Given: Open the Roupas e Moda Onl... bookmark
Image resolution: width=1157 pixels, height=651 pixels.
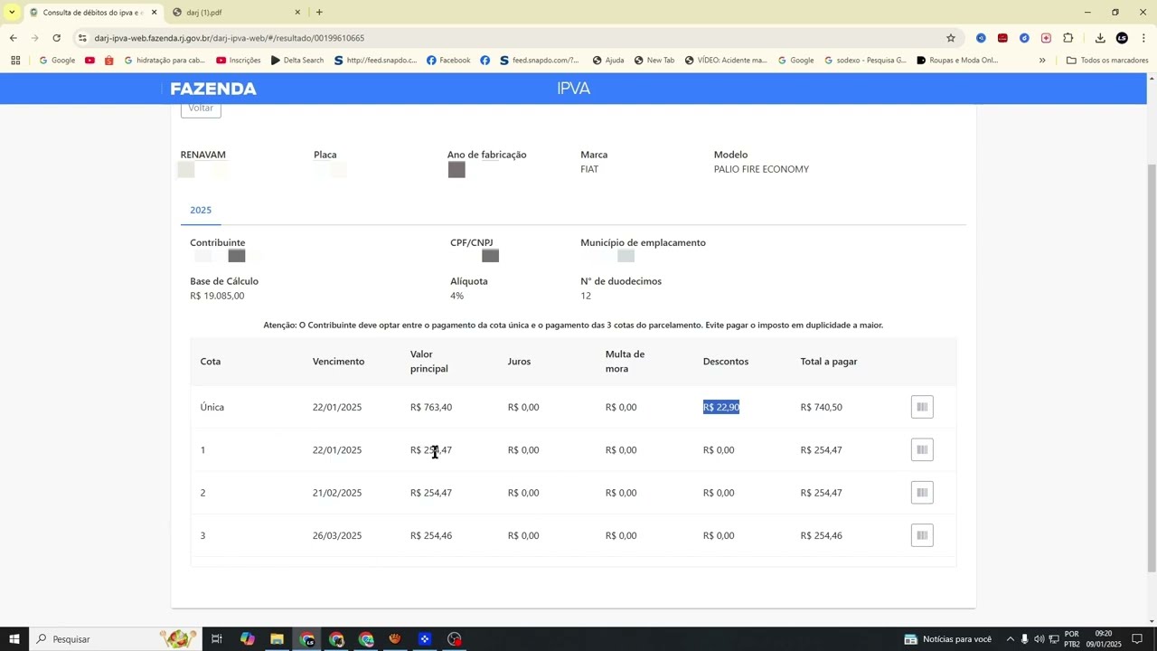Looking at the screenshot, I should point(957,61).
